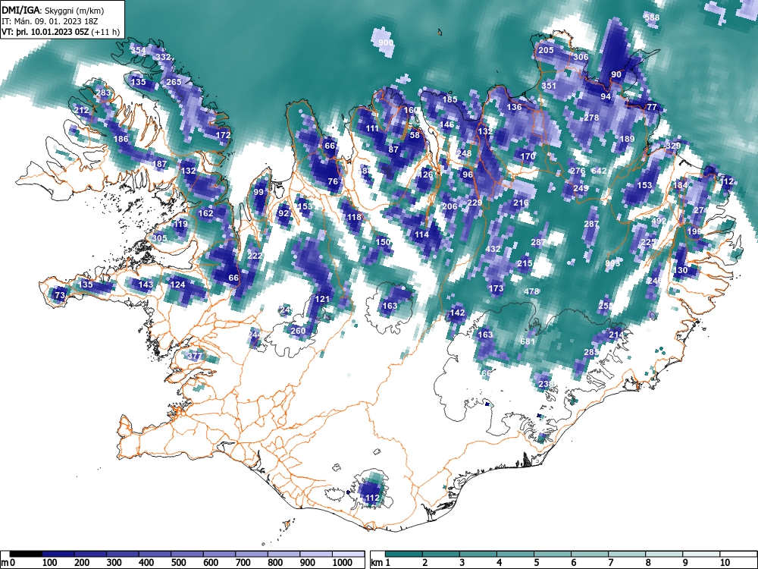758x569 pixels.
Task: Click the visibility value "278"
Action: [591, 118]
